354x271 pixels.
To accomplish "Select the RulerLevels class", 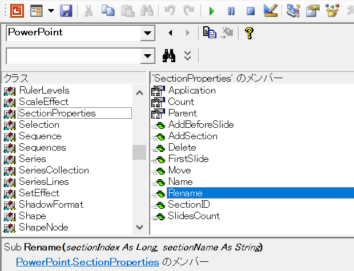I will [45, 90].
